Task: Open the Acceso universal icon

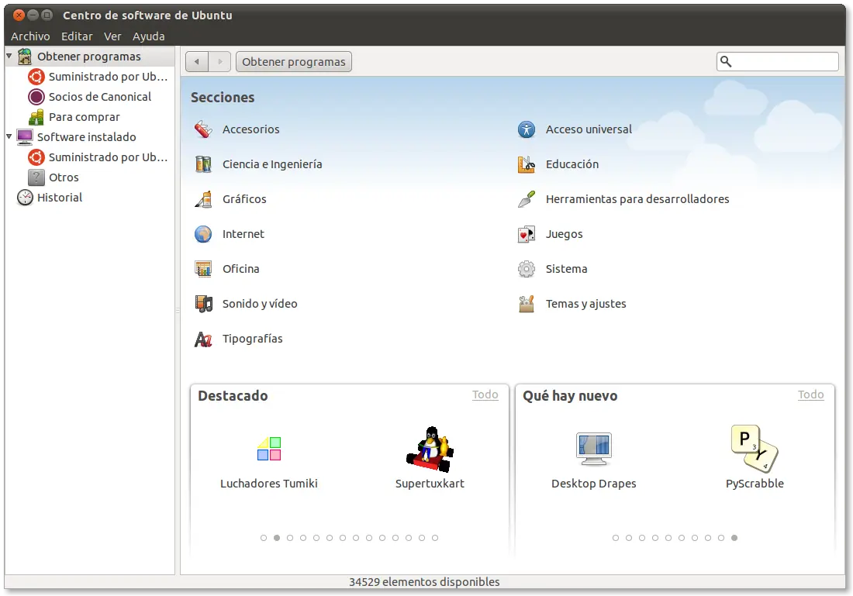Action: (x=526, y=129)
